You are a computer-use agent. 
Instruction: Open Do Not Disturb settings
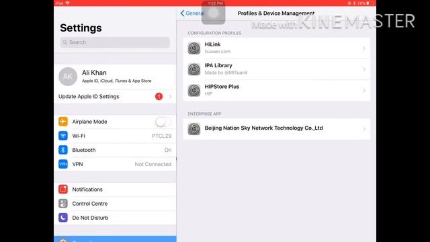[115, 218]
